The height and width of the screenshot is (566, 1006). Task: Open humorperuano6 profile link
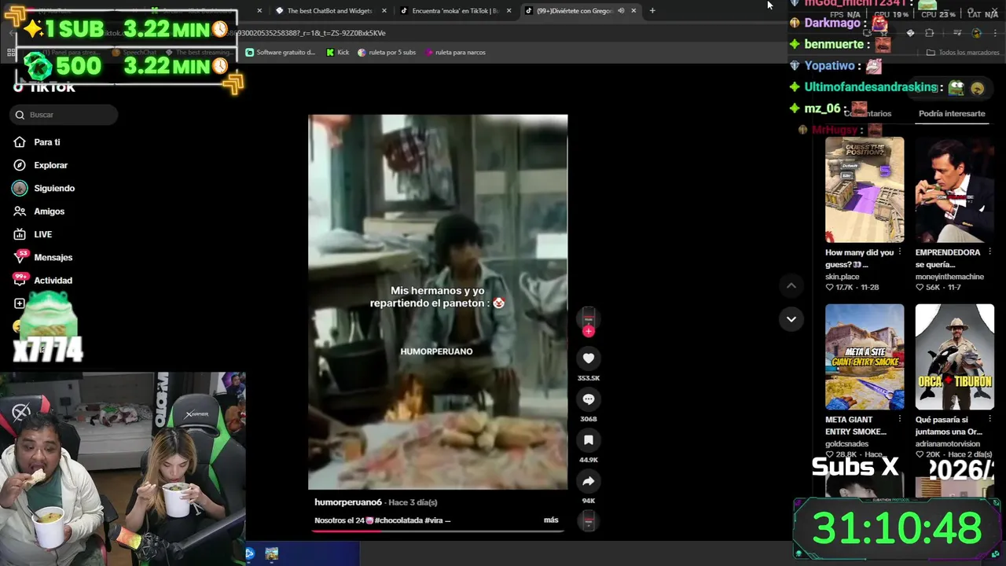point(348,502)
